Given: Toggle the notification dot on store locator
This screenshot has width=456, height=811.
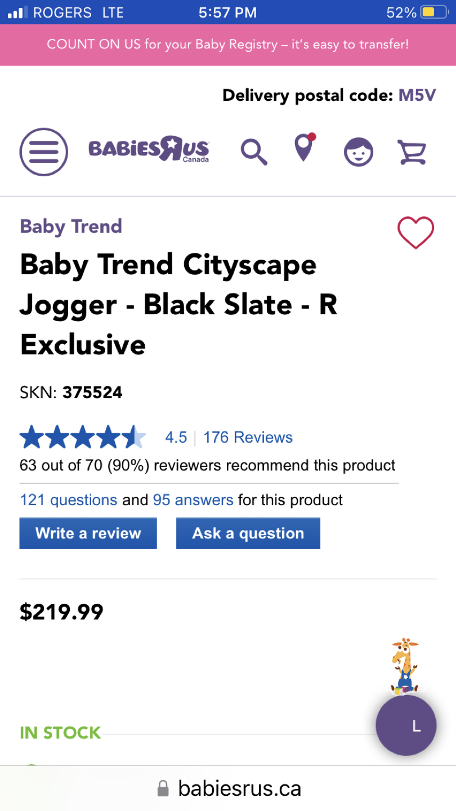Looking at the screenshot, I should tap(313, 137).
